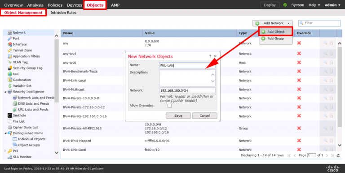Select the Port key icon in sidebar
Image resolution: width=345 pixels, height=173 pixels.
coord(10,39)
